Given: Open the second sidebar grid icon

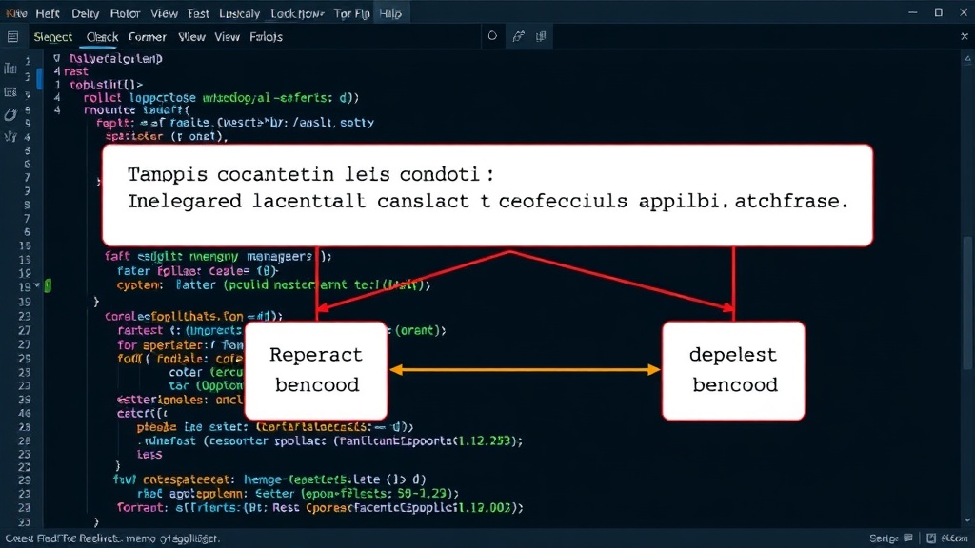Looking at the screenshot, I should (10, 92).
